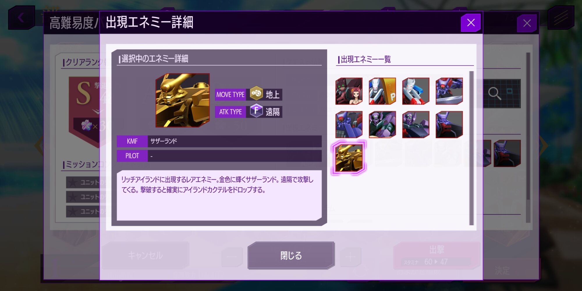The image size is (582, 291).
Task: Select the red-haired girl pilot enemy icon
Action: [x=349, y=91]
